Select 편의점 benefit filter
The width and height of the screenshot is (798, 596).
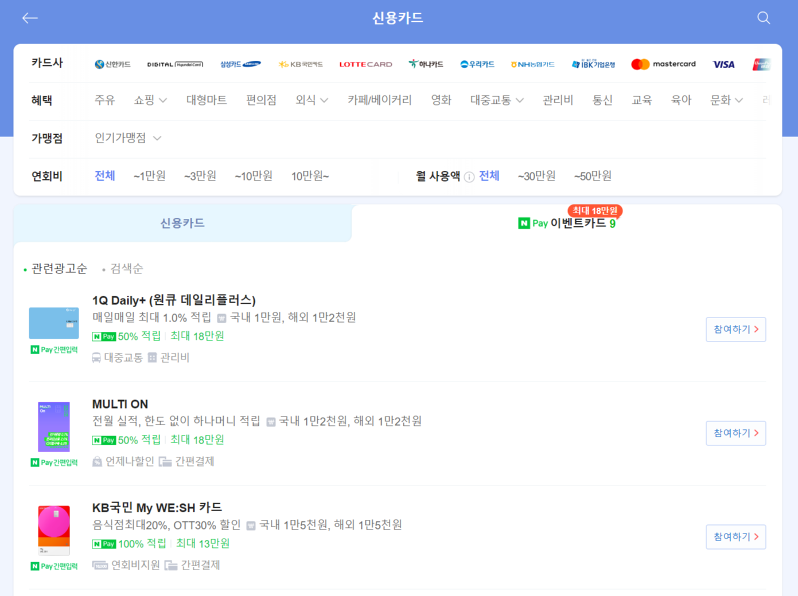coord(261,100)
